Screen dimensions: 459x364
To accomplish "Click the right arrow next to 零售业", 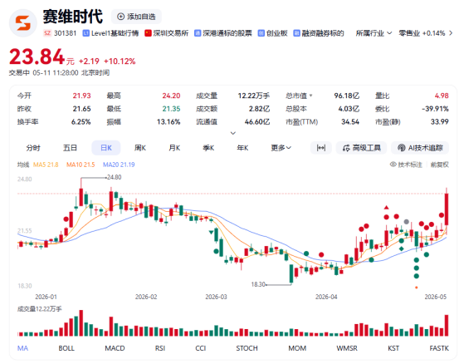I will [451, 33].
